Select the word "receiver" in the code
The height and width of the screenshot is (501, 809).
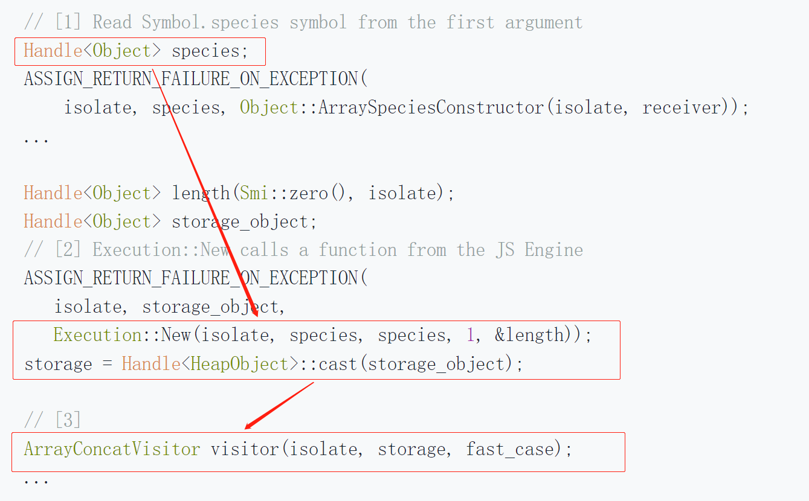pos(680,108)
